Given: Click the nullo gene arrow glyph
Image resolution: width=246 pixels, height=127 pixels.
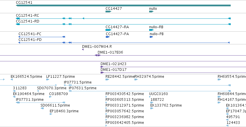Looking at the screenshot, I should point(151,12).
